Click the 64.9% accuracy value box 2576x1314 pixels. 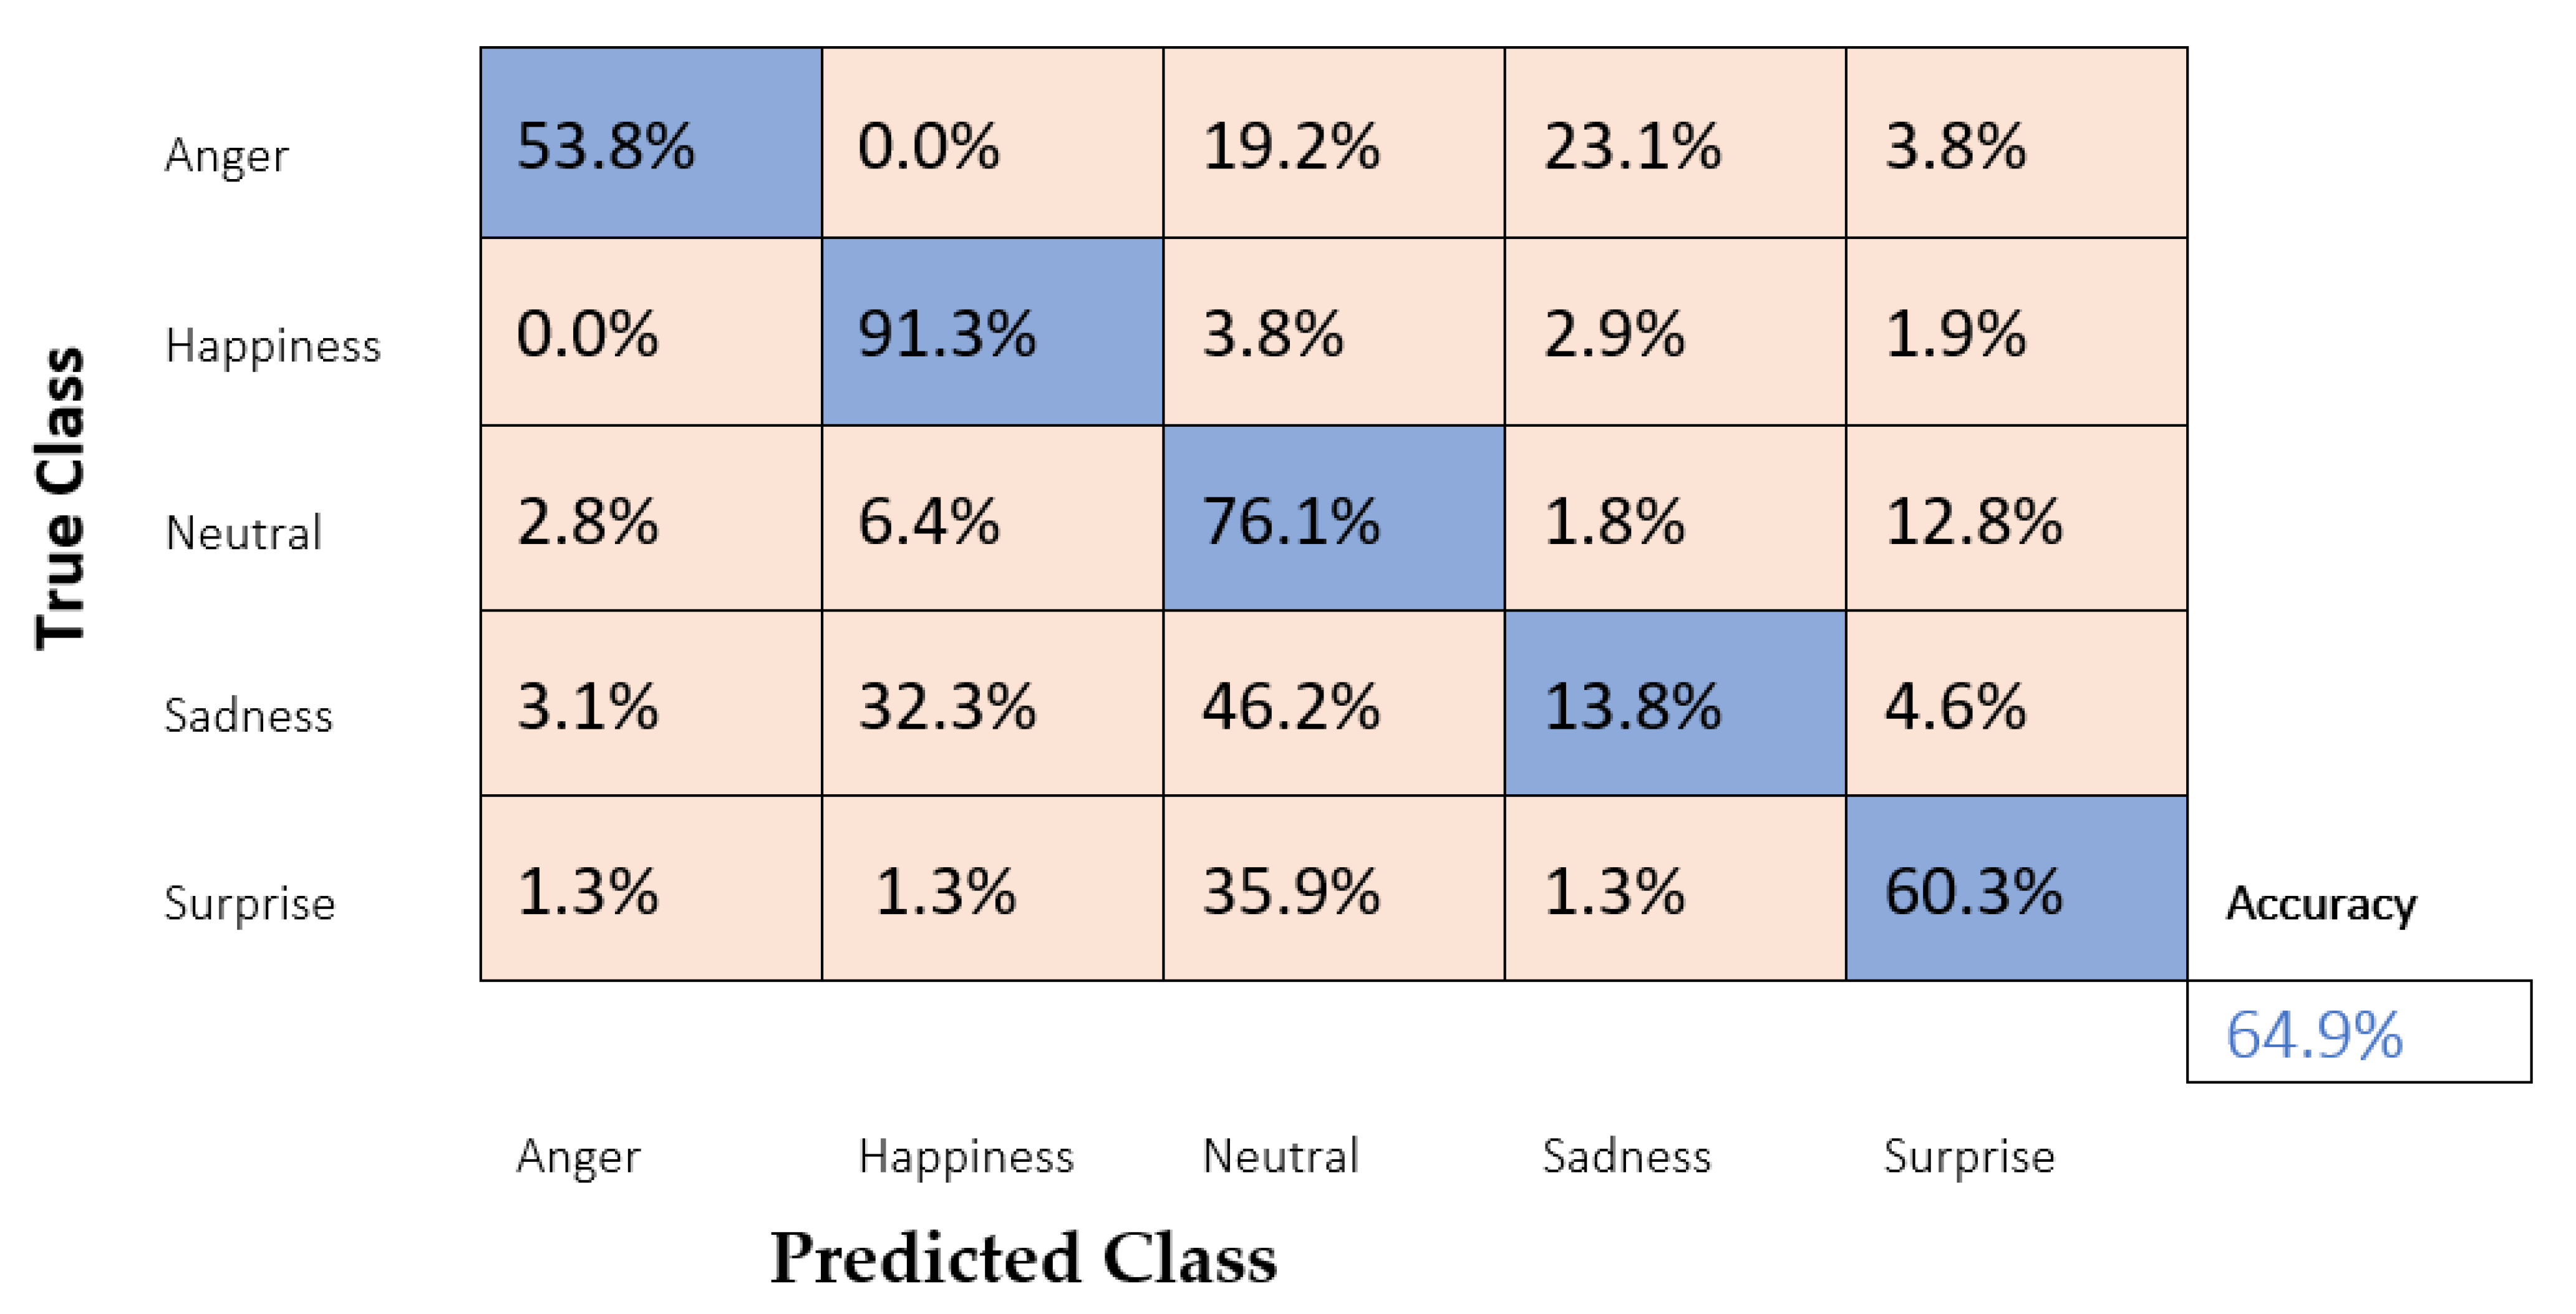[x=2358, y=1032]
